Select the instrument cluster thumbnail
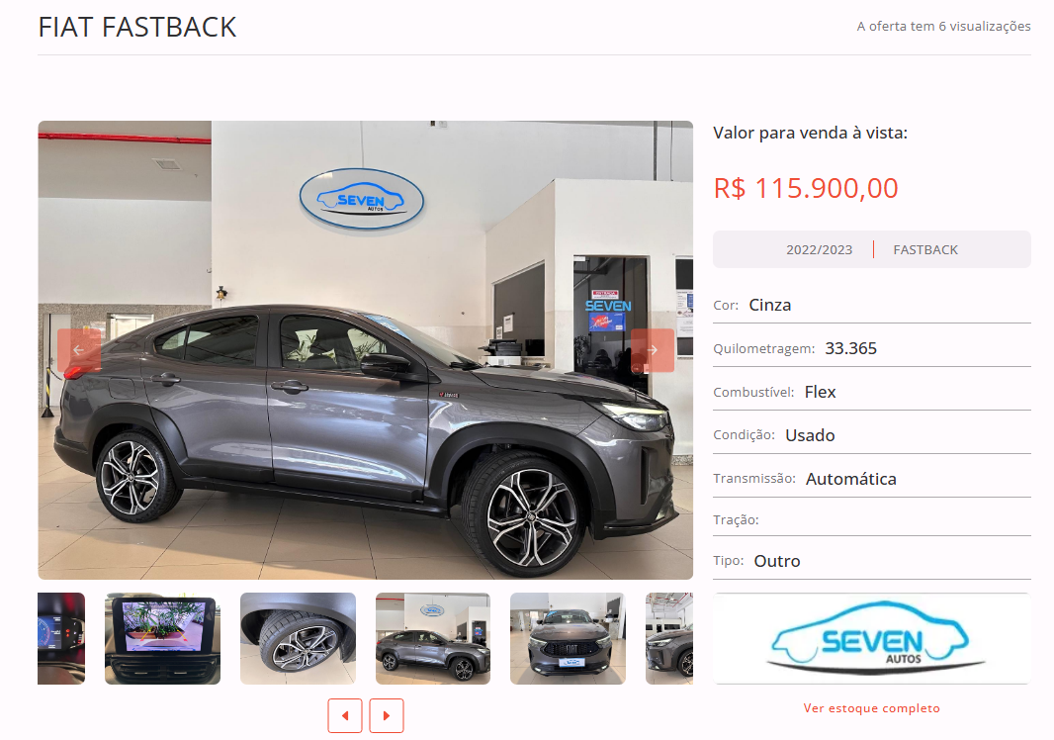 pos(61,638)
